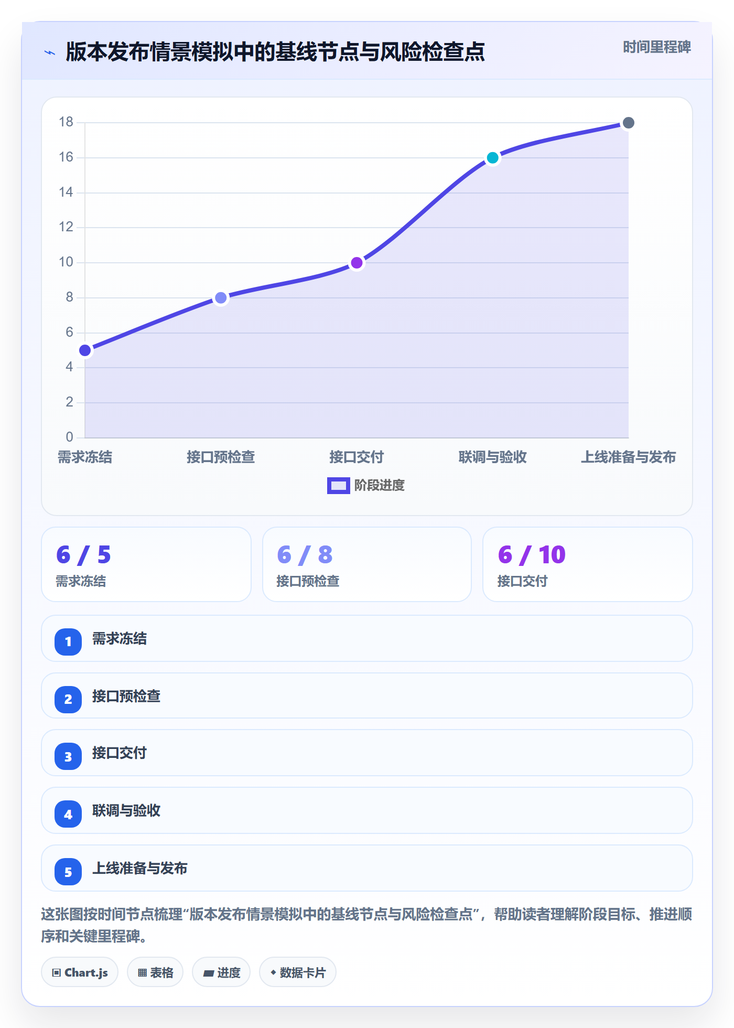The image size is (734, 1028).
Task: Open the 联调与验收 step row text
Action: click(x=126, y=811)
